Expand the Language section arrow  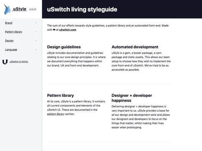click(36, 50)
